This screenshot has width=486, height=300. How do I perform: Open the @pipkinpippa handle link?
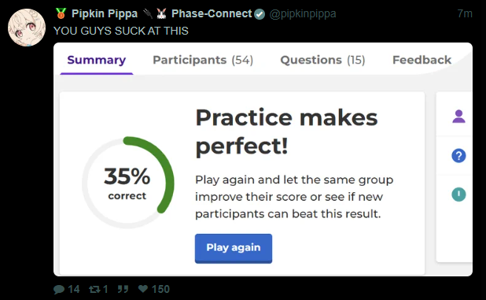303,14
